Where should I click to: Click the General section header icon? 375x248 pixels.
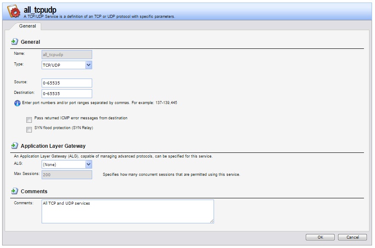click(x=14, y=42)
